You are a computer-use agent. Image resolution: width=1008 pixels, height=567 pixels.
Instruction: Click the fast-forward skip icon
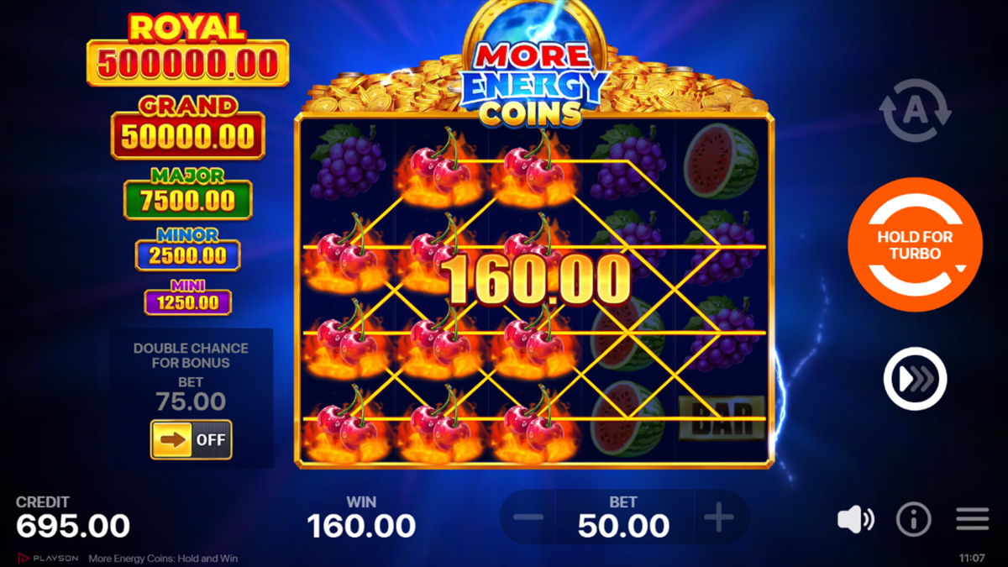[x=915, y=379]
